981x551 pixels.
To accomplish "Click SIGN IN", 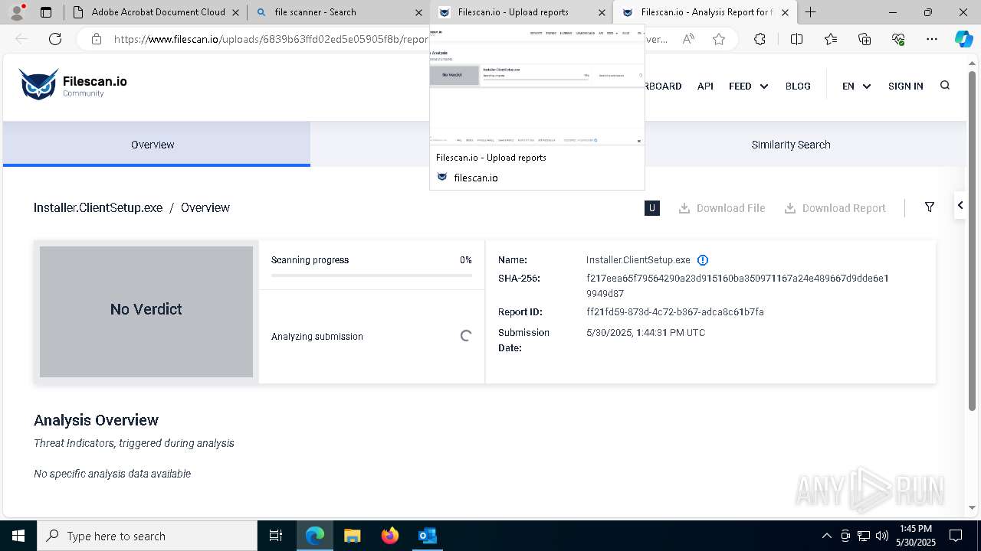I will 905,86.
